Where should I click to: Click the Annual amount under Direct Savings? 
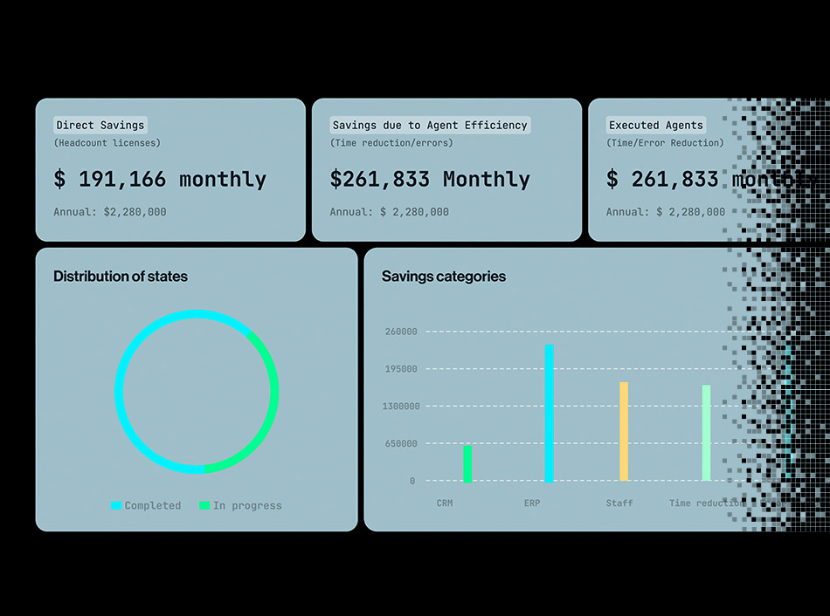click(x=110, y=211)
